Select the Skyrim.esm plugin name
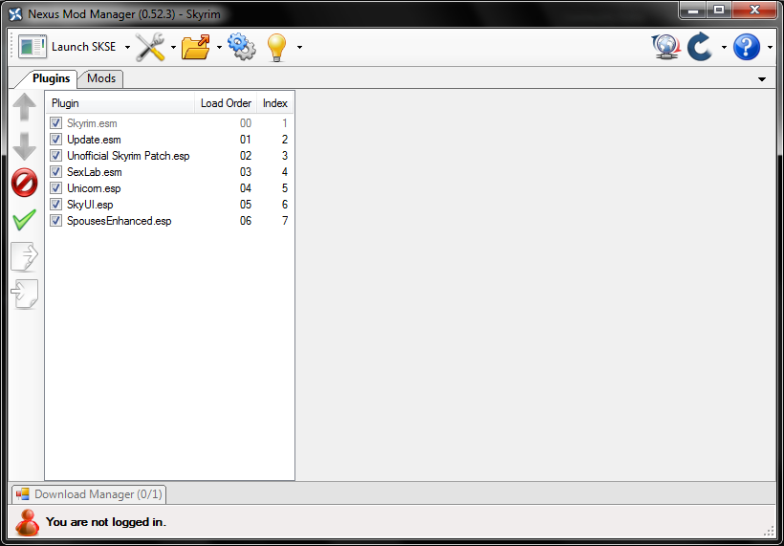Viewport: 784px width, 546px height. pos(92,123)
